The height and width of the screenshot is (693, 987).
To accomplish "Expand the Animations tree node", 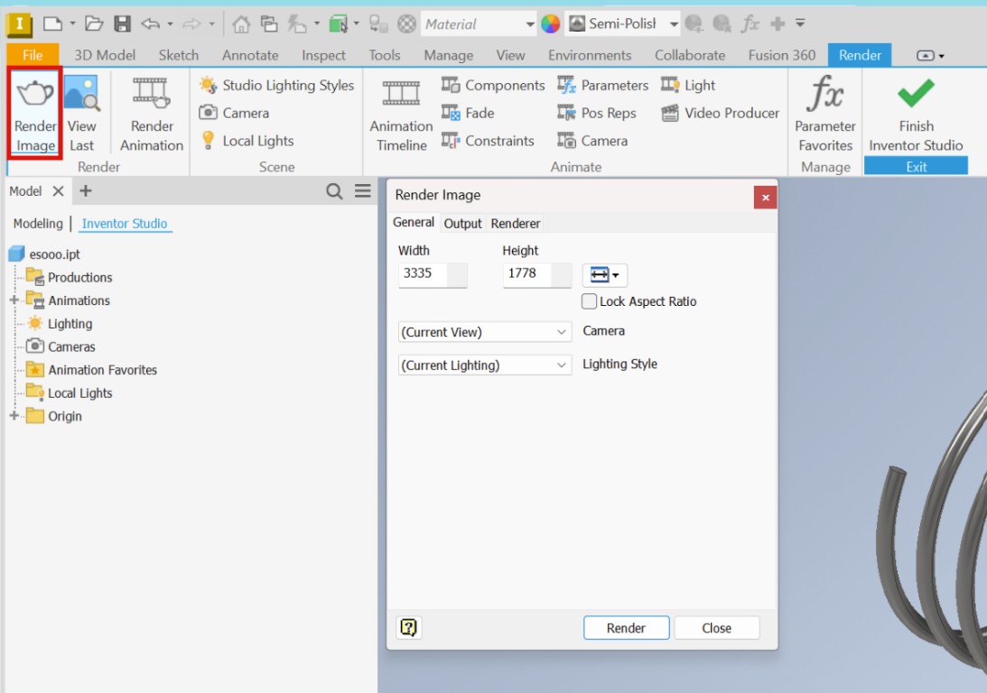I will coord(14,300).
